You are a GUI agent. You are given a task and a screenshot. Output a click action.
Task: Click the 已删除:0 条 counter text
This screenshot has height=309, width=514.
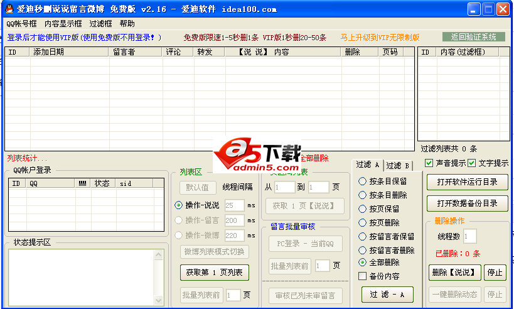pyautogui.click(x=458, y=254)
